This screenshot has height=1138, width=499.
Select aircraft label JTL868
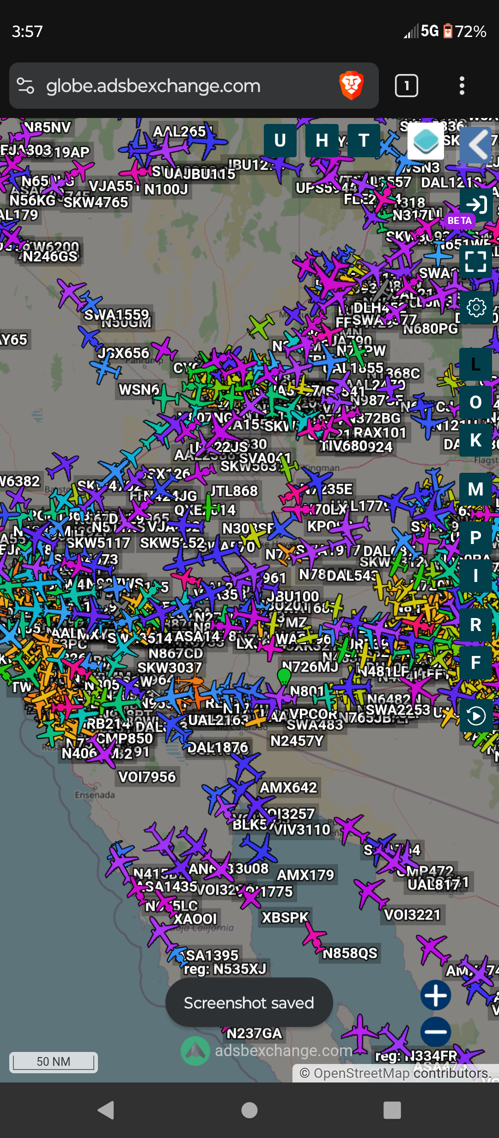point(234,490)
